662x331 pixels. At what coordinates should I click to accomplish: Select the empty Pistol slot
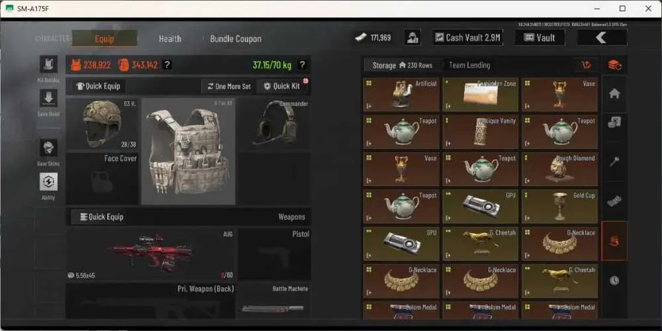click(x=275, y=254)
